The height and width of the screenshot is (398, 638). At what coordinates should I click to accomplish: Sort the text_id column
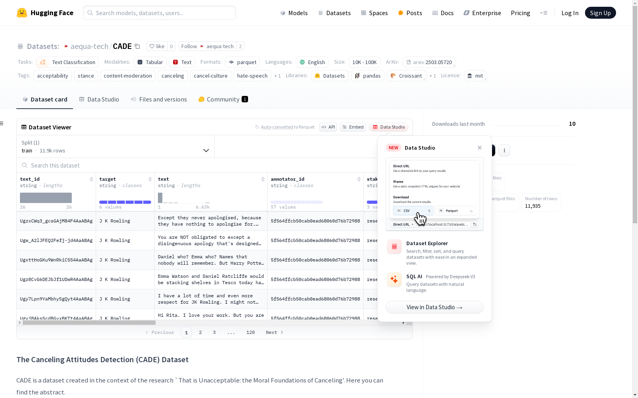[x=91, y=179]
